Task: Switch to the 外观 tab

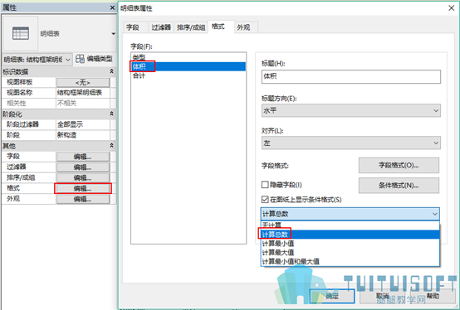Action: [x=246, y=27]
